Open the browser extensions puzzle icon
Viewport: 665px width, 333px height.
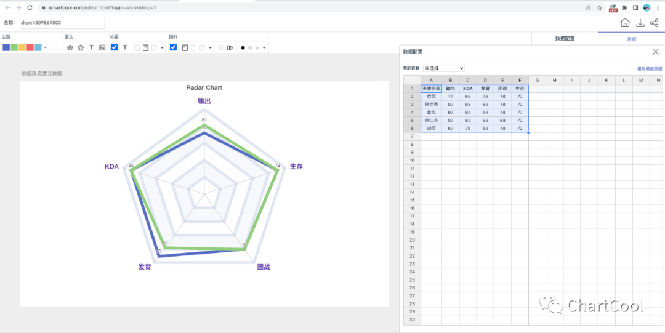pyautogui.click(x=624, y=7)
